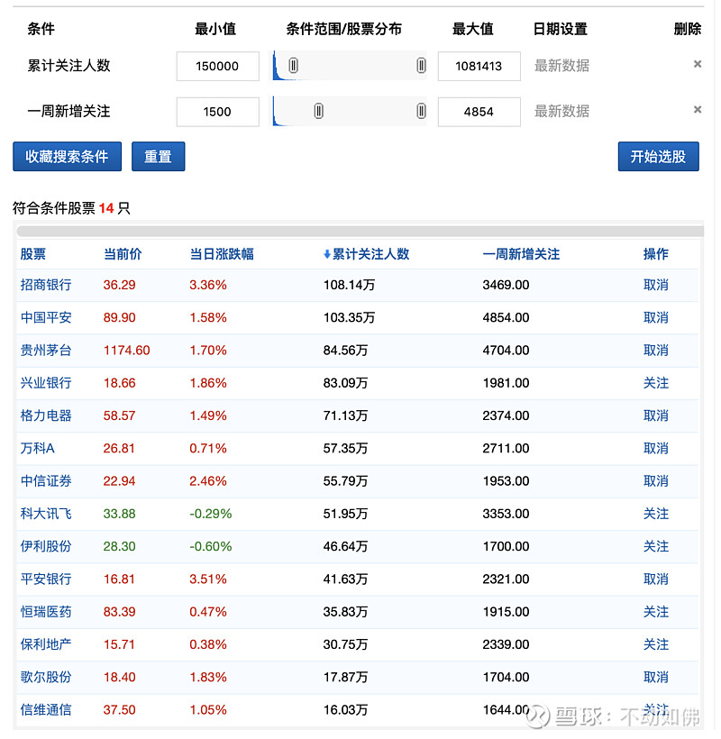Open 伊利股份 stock link
Screen dimensions: 721x739
46,546
